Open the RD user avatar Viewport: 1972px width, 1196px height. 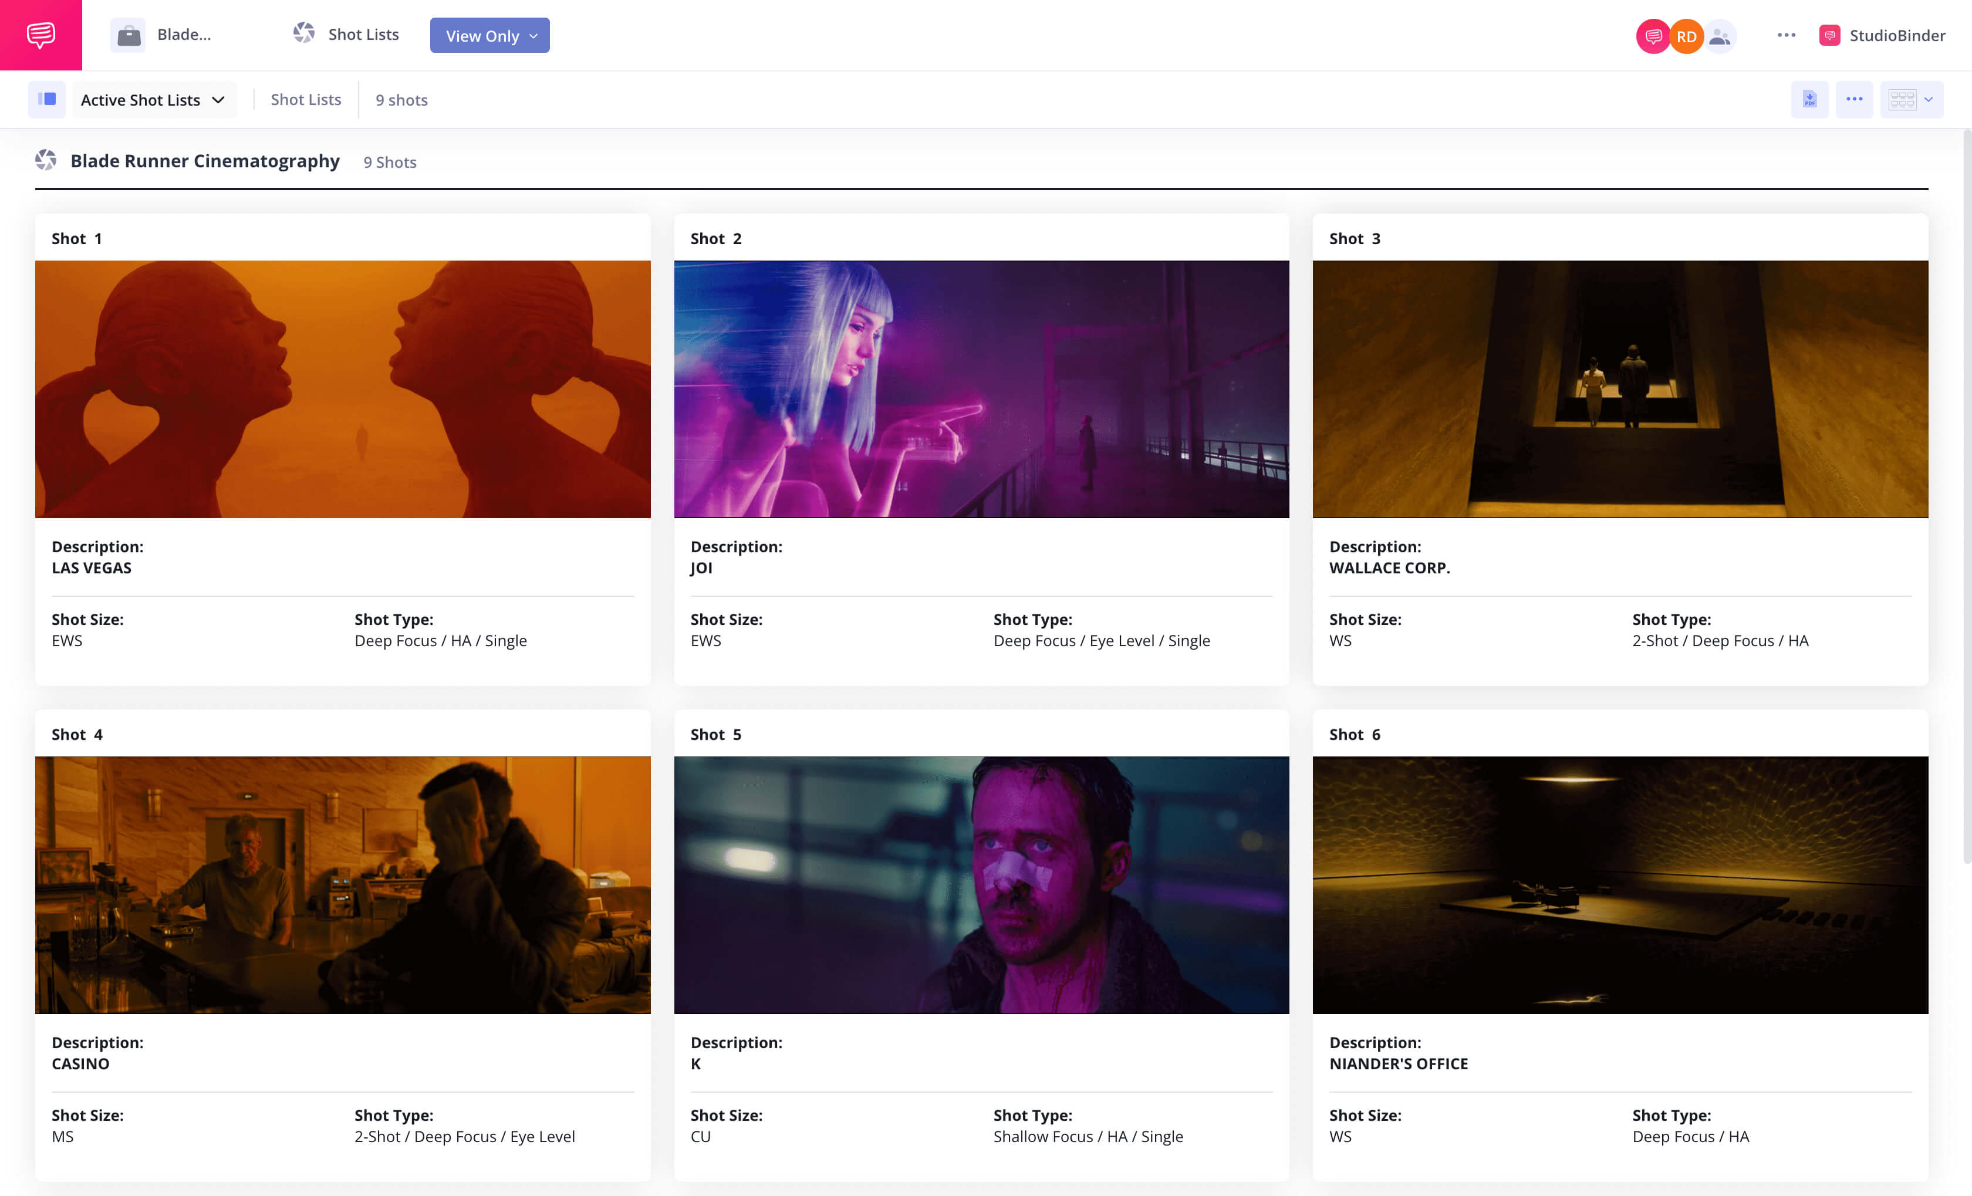1686,36
